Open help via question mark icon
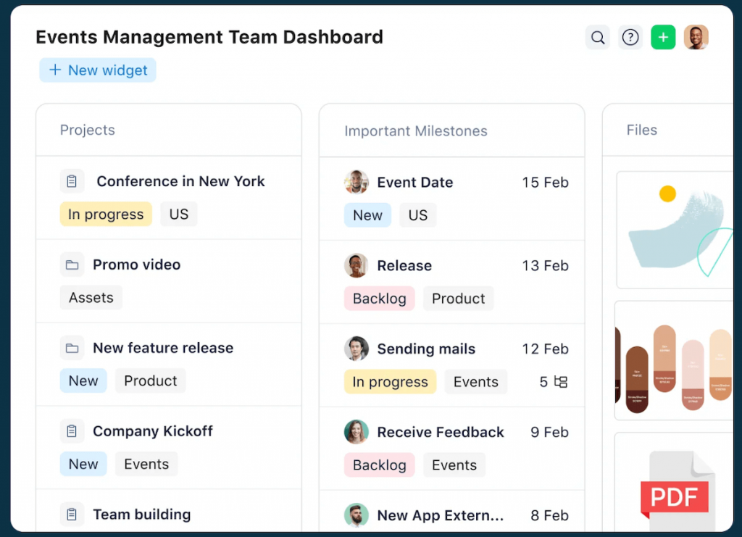Image resolution: width=742 pixels, height=537 pixels. click(x=630, y=38)
